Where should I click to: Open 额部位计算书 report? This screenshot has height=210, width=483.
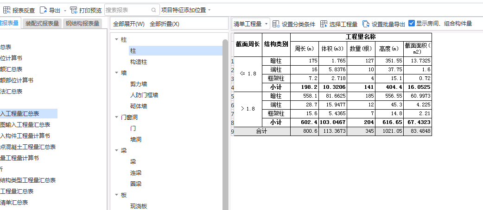[17, 80]
